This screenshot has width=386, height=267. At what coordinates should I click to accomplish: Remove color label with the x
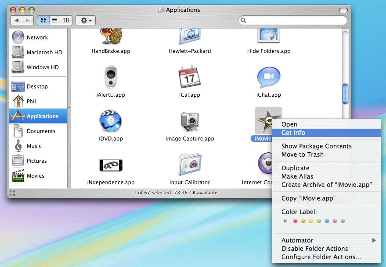[x=285, y=221]
